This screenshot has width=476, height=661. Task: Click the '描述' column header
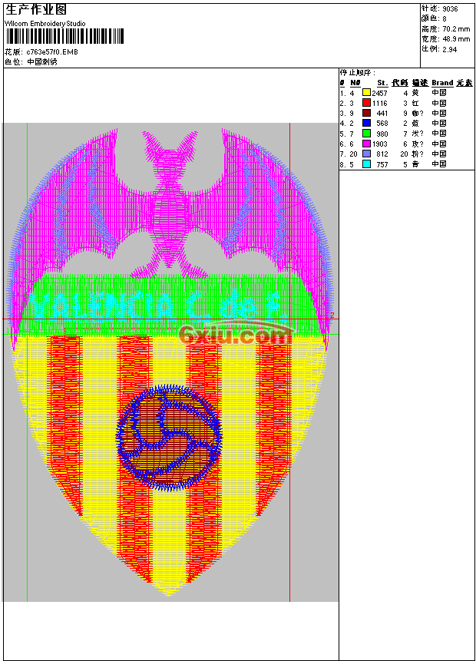click(420, 83)
